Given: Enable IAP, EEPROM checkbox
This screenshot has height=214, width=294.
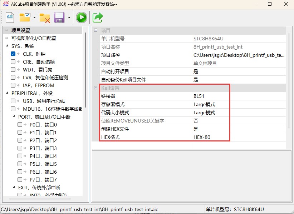Looking at the screenshot, I should 13,85.
